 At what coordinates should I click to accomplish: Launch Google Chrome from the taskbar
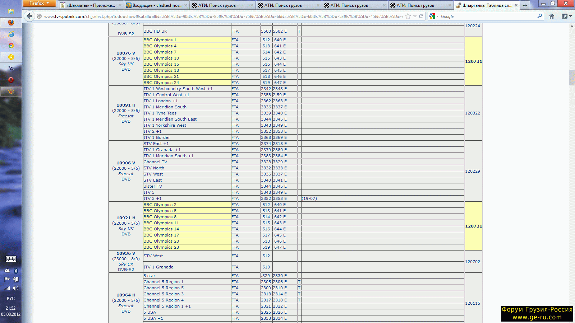(x=11, y=46)
